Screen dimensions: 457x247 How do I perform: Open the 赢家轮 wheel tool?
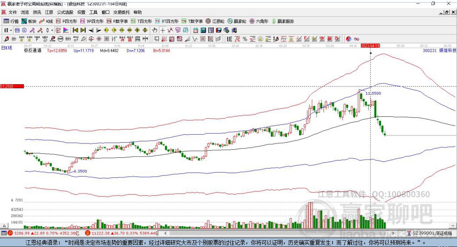tap(237, 21)
